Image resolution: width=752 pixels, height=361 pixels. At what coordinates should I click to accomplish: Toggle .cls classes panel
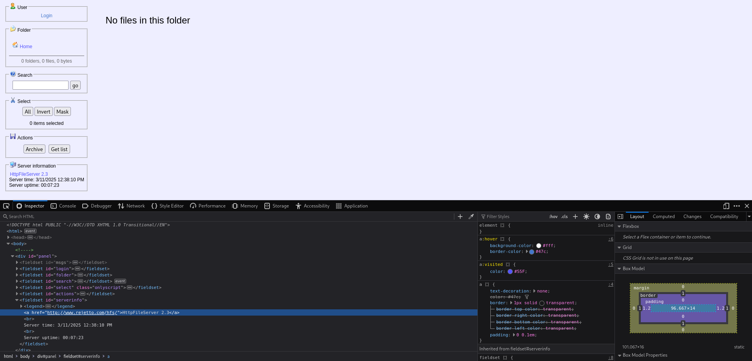coord(564,217)
